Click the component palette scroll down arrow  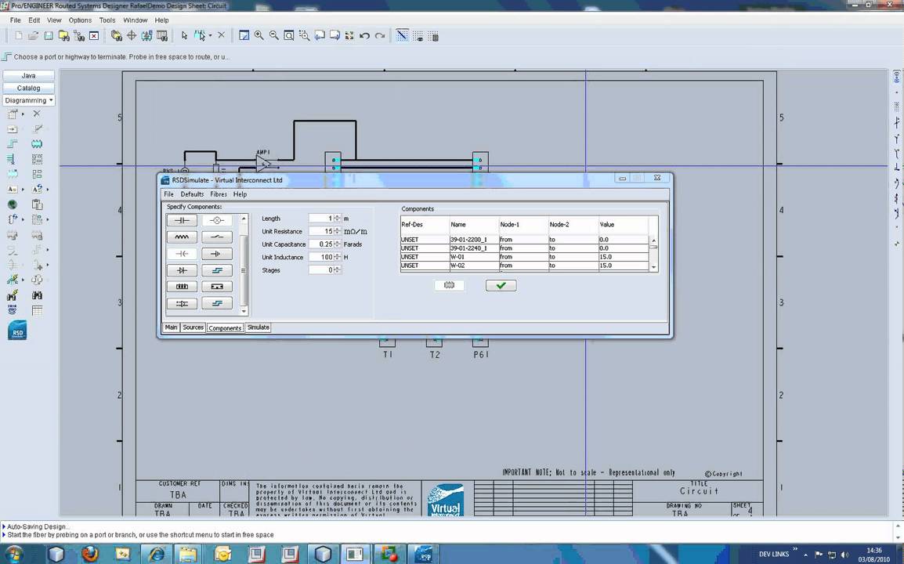pyautogui.click(x=244, y=312)
